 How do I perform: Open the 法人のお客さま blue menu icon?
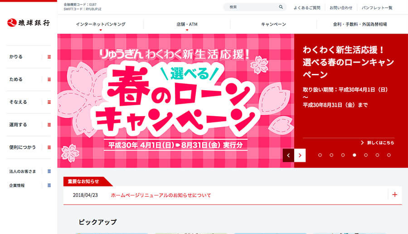[49, 171]
